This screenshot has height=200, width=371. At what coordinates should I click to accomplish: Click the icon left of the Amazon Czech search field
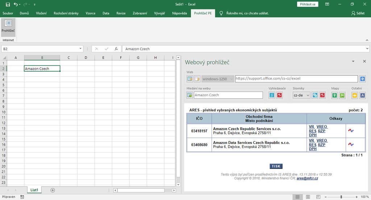pyautogui.click(x=190, y=95)
